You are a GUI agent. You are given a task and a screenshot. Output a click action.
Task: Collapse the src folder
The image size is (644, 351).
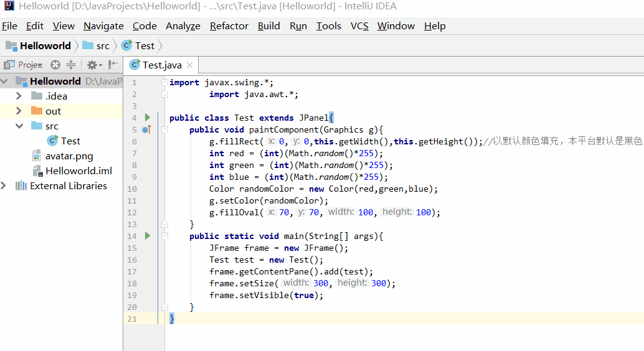click(x=19, y=126)
